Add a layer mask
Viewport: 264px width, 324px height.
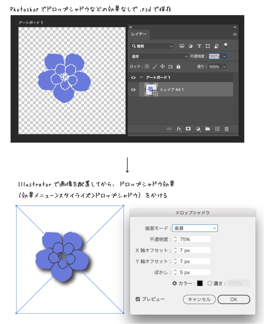click(x=188, y=129)
